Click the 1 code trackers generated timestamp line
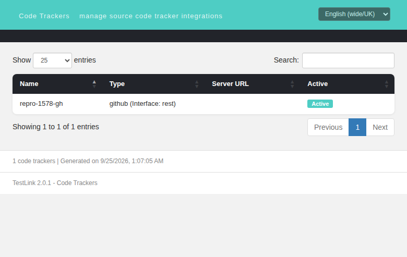 tap(88, 161)
